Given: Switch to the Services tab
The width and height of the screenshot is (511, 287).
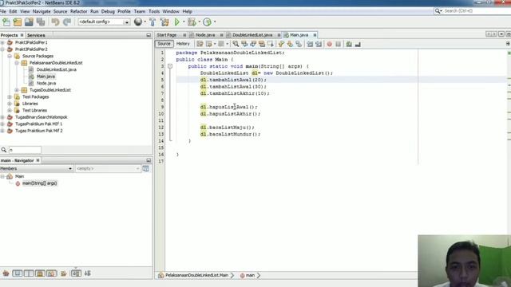Looking at the screenshot, I should click(x=36, y=35).
